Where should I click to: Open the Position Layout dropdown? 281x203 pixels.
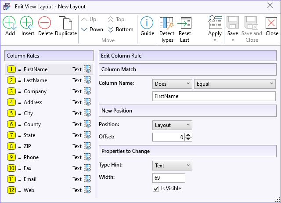coord(172,125)
